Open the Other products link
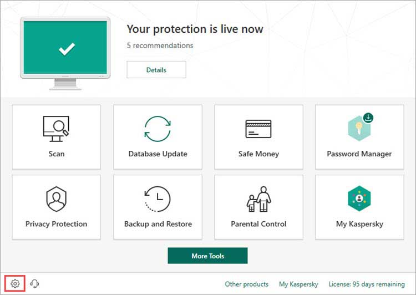The height and width of the screenshot is (295, 416). pyautogui.click(x=246, y=284)
